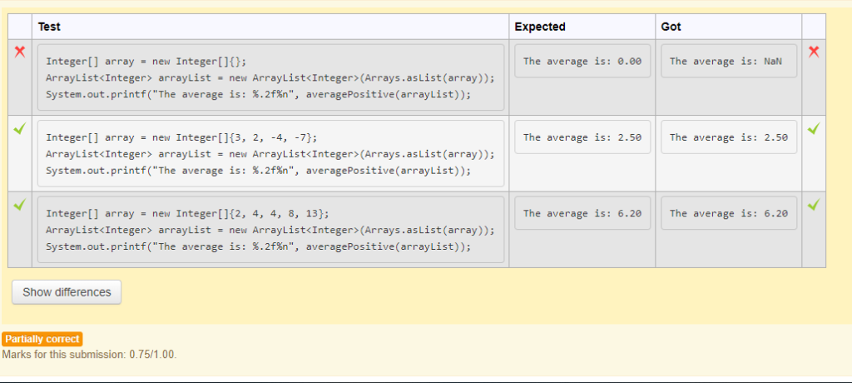This screenshot has width=852, height=383.
Task: Click the green check right of Got 2.50 result
Action: pos(814,129)
